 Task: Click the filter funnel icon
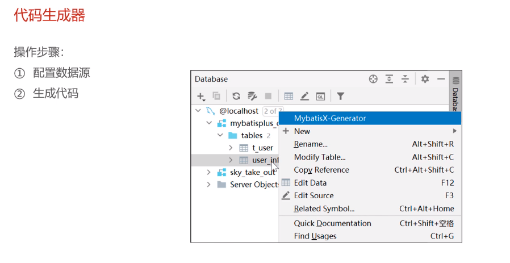pyautogui.click(x=340, y=96)
